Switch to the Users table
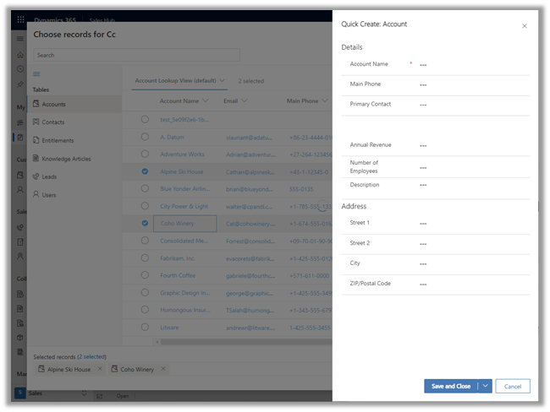The width and height of the screenshot is (550, 412). 49,195
